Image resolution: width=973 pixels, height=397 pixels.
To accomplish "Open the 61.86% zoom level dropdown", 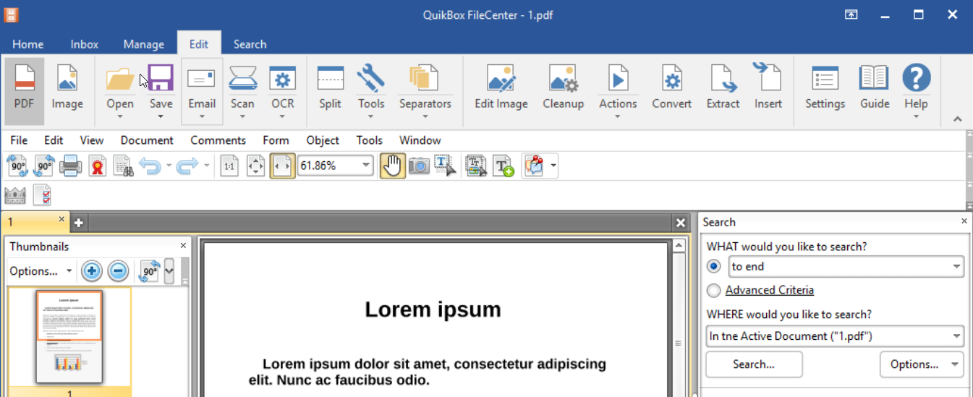I will [366, 166].
